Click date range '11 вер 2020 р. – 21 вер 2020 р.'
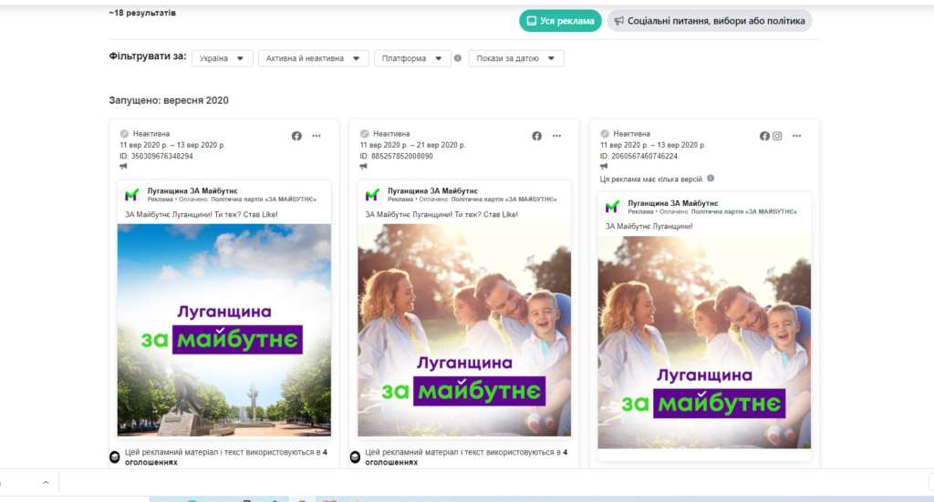Image resolution: width=934 pixels, height=502 pixels. (412, 145)
